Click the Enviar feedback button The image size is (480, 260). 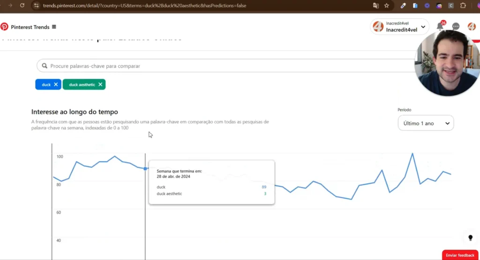[460, 255]
